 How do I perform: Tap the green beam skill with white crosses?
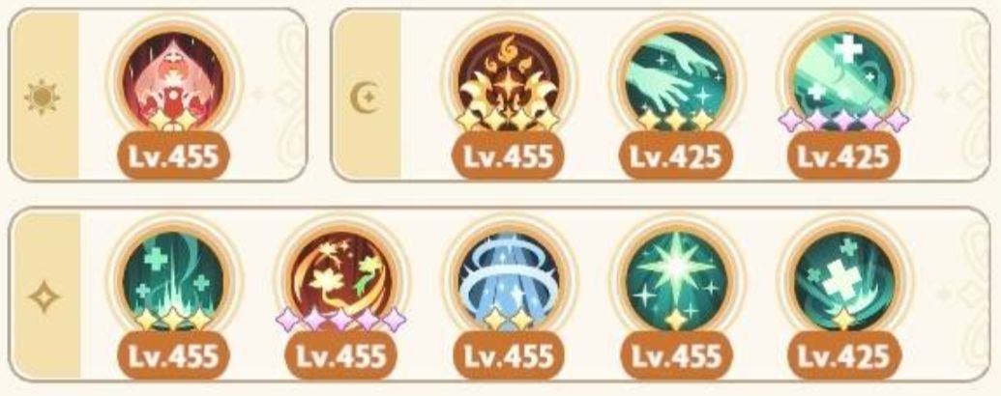pyautogui.click(x=844, y=82)
